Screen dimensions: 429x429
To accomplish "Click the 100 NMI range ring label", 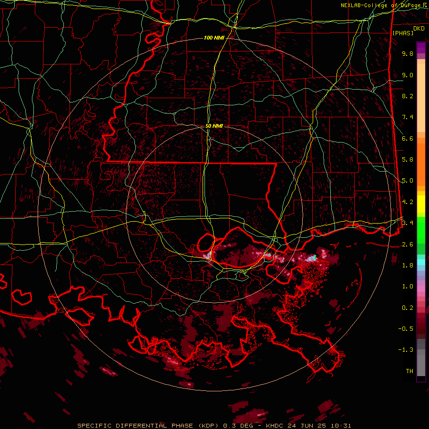I will click(x=214, y=38).
